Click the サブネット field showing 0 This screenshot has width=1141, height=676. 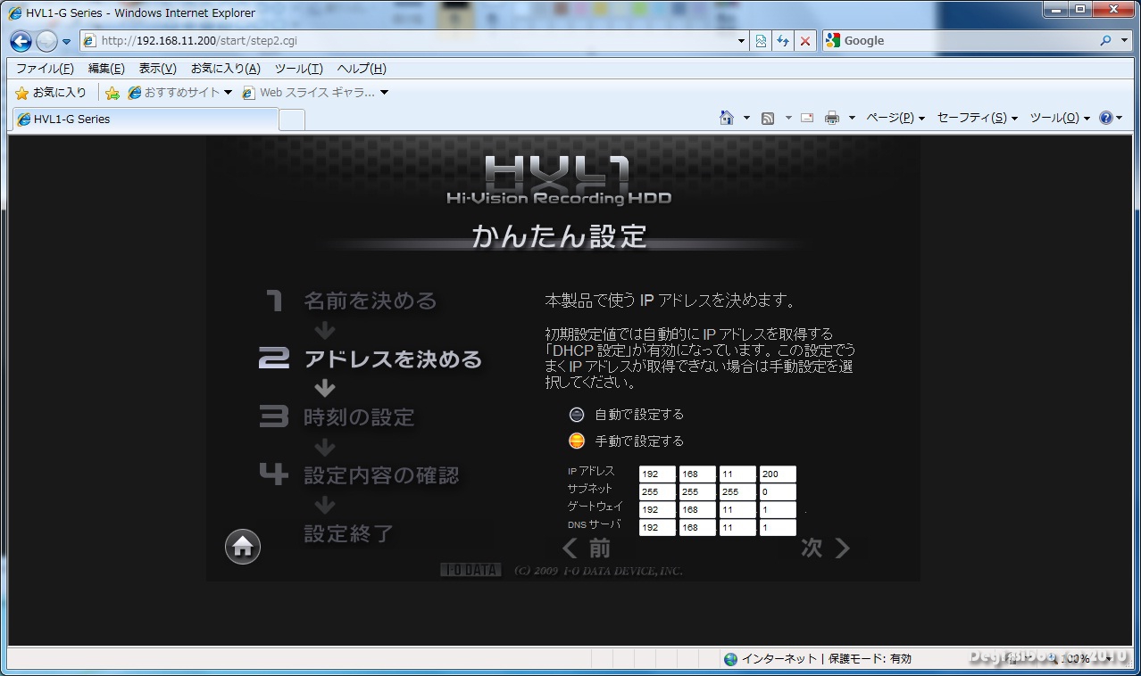(x=778, y=492)
